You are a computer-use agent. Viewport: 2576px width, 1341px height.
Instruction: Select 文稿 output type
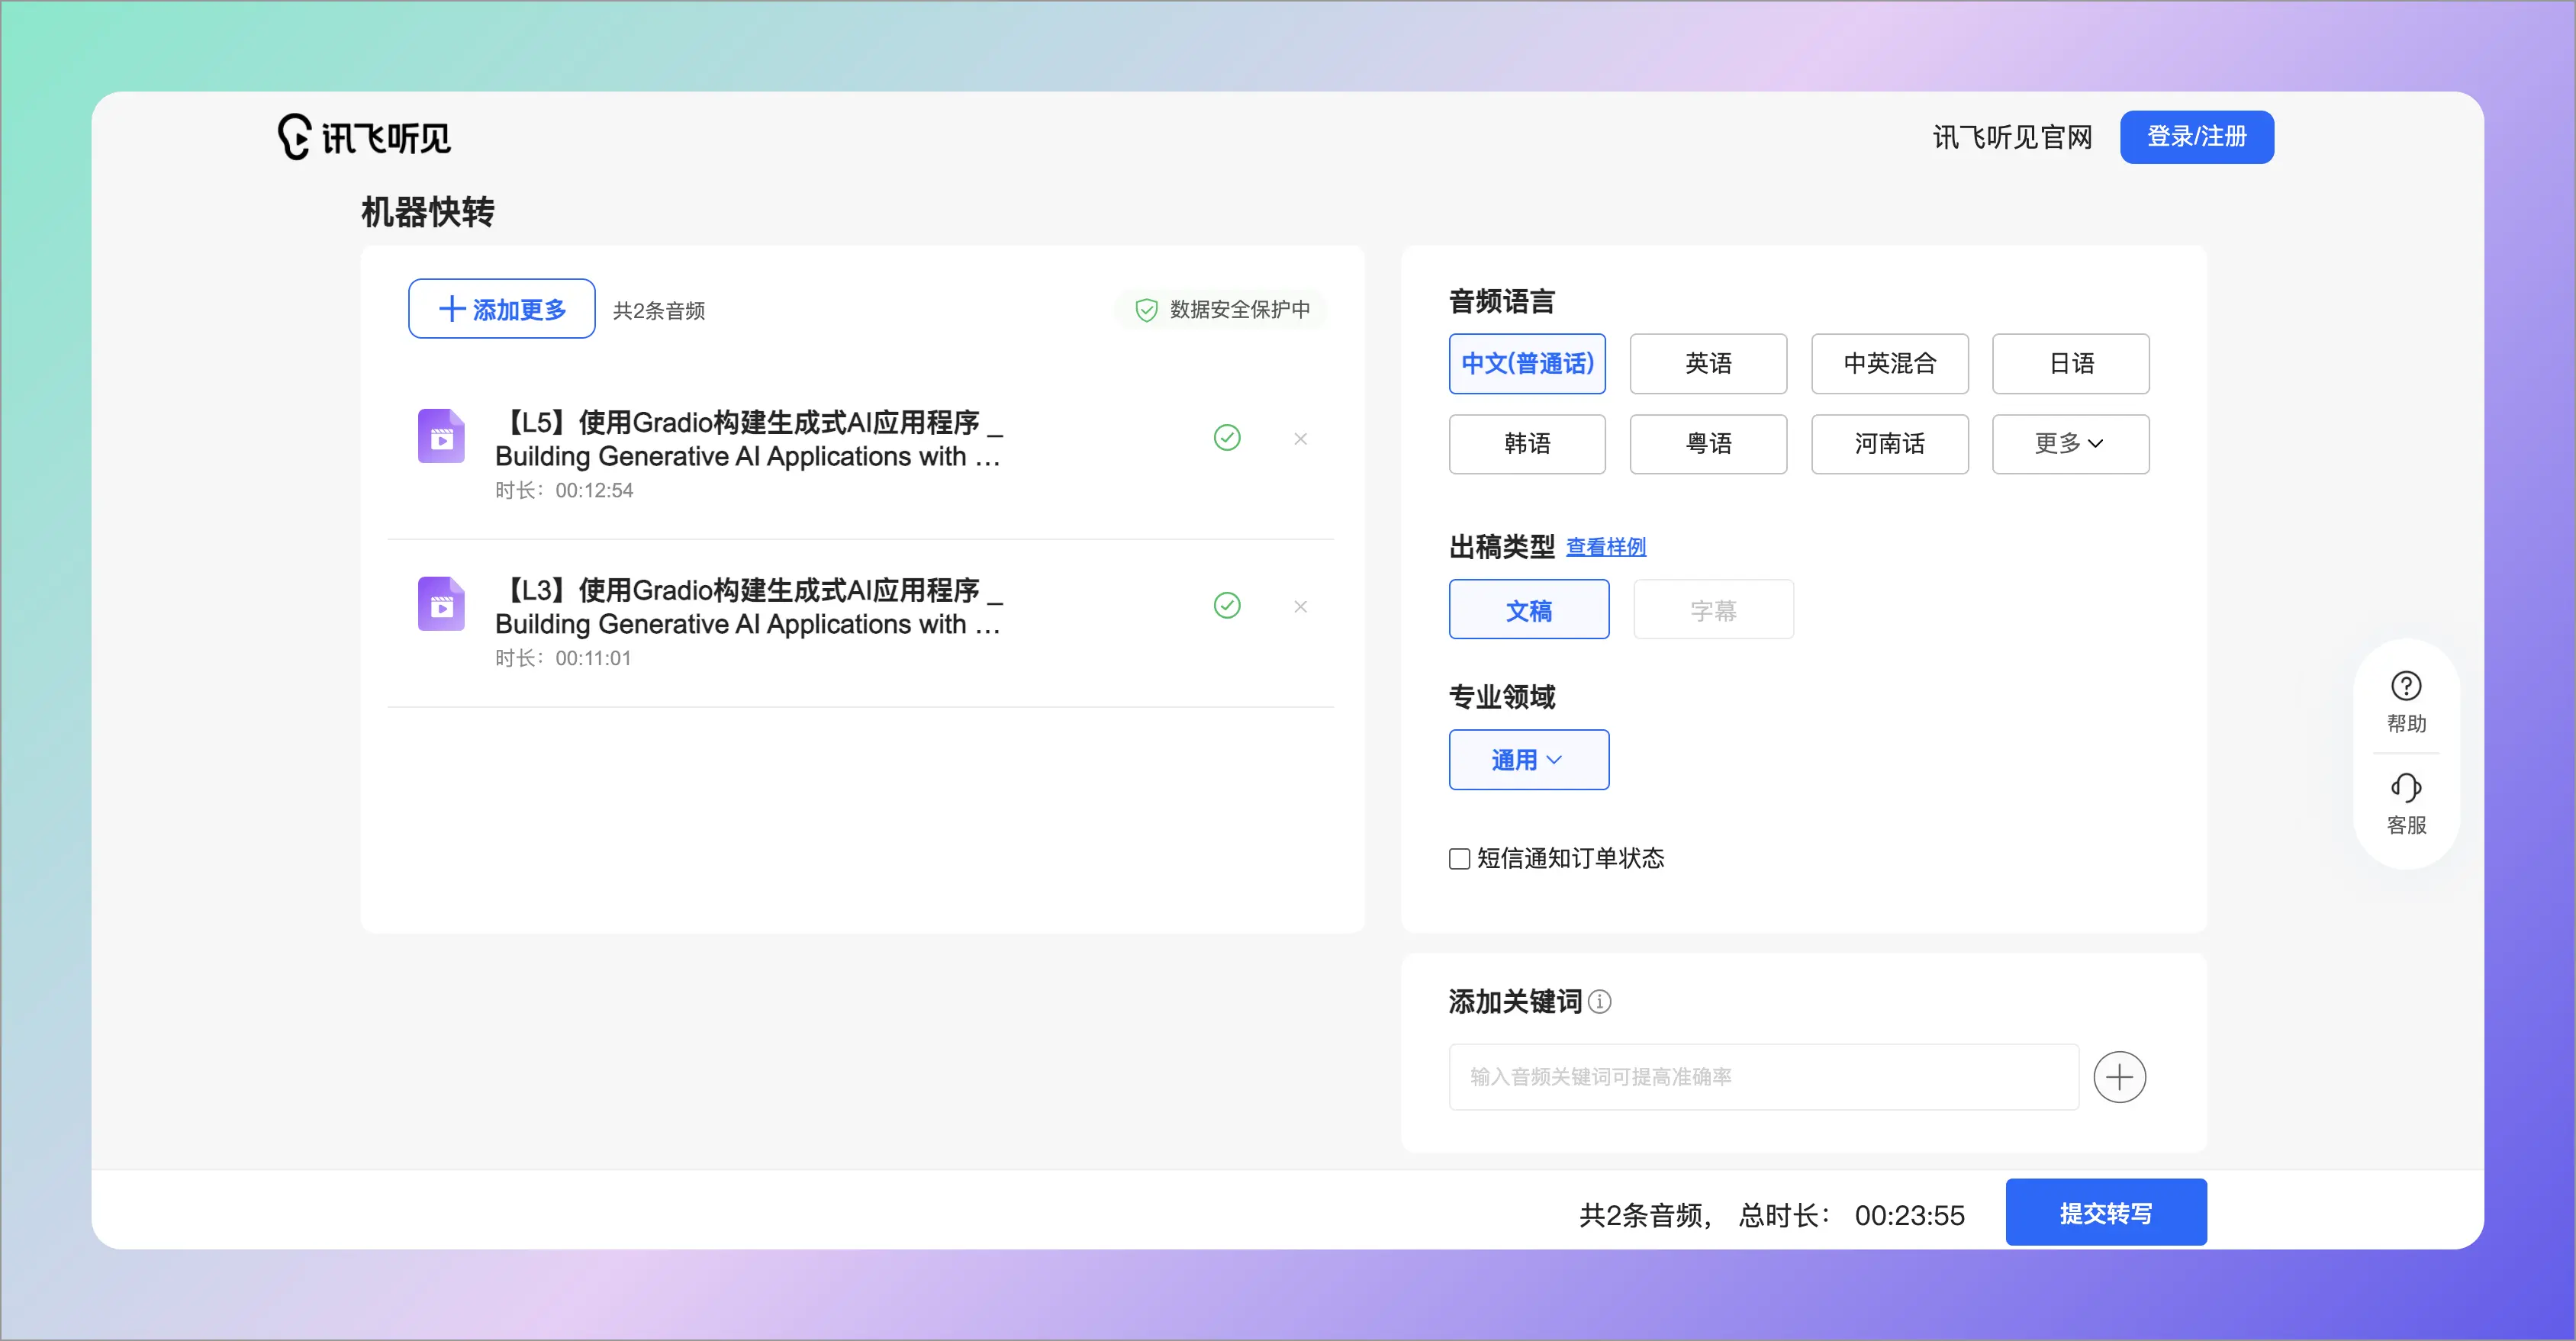pos(1528,610)
